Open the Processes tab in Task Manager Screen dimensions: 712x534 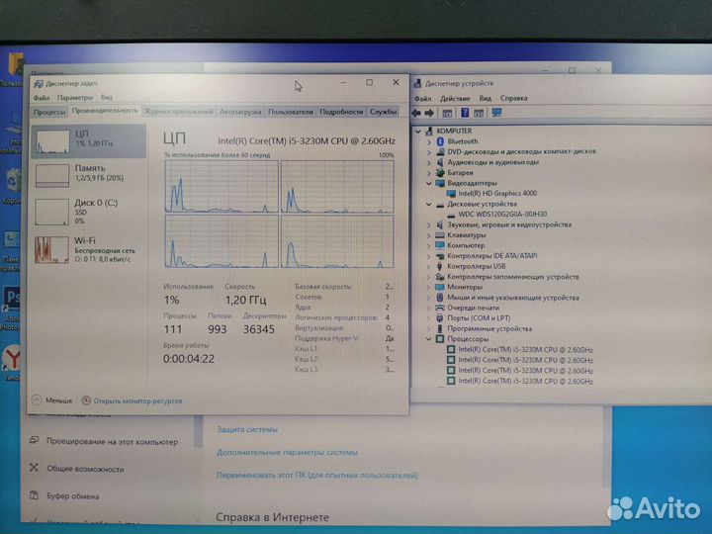click(x=49, y=112)
